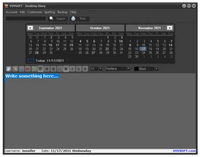Click the date 11/17/2021 Wednesday status text

point(71,151)
